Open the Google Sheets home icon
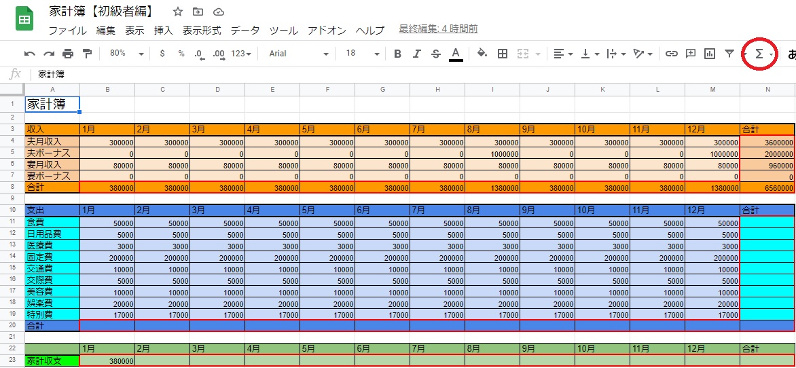Image resolution: width=796 pixels, height=368 pixels. coord(24,20)
